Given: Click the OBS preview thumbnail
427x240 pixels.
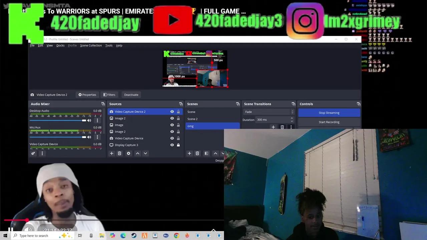Looking at the screenshot, I should pyautogui.click(x=195, y=69).
